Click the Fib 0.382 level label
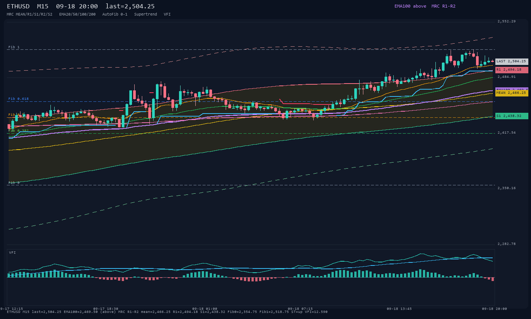531x319 pixels. click(x=19, y=131)
